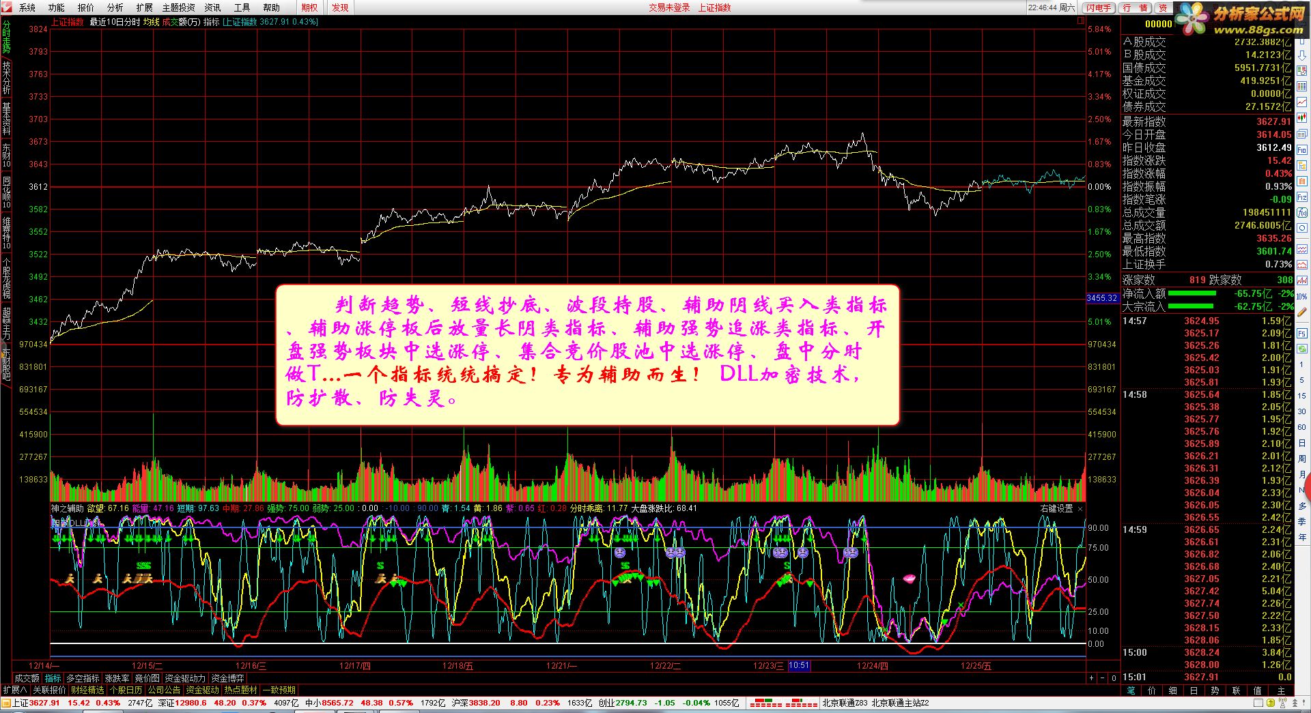Select the 周 weekly period button

coord(1301,459)
